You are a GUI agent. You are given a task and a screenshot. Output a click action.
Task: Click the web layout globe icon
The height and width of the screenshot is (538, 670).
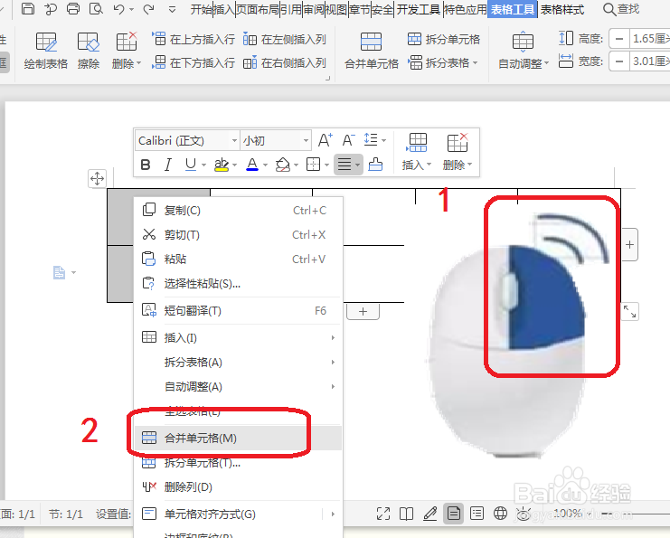click(500, 514)
